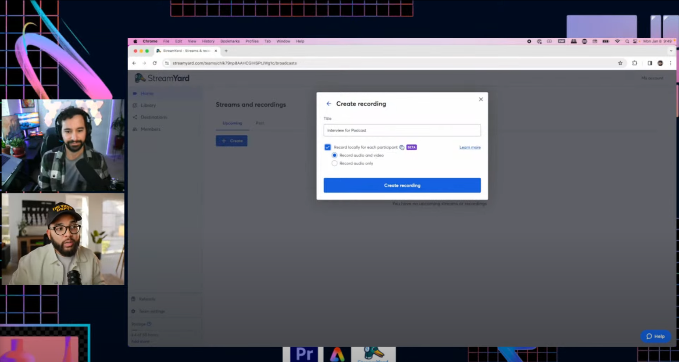This screenshot has width=679, height=362.
Task: Open the Apple menu
Action: (135, 41)
